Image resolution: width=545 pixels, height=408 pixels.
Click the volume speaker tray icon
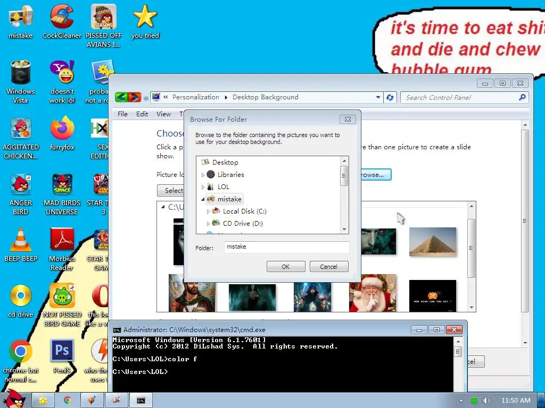pos(486,401)
